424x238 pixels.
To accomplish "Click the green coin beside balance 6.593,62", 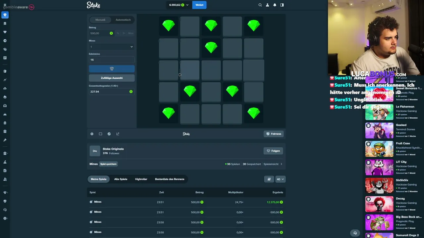I will click(x=183, y=5).
